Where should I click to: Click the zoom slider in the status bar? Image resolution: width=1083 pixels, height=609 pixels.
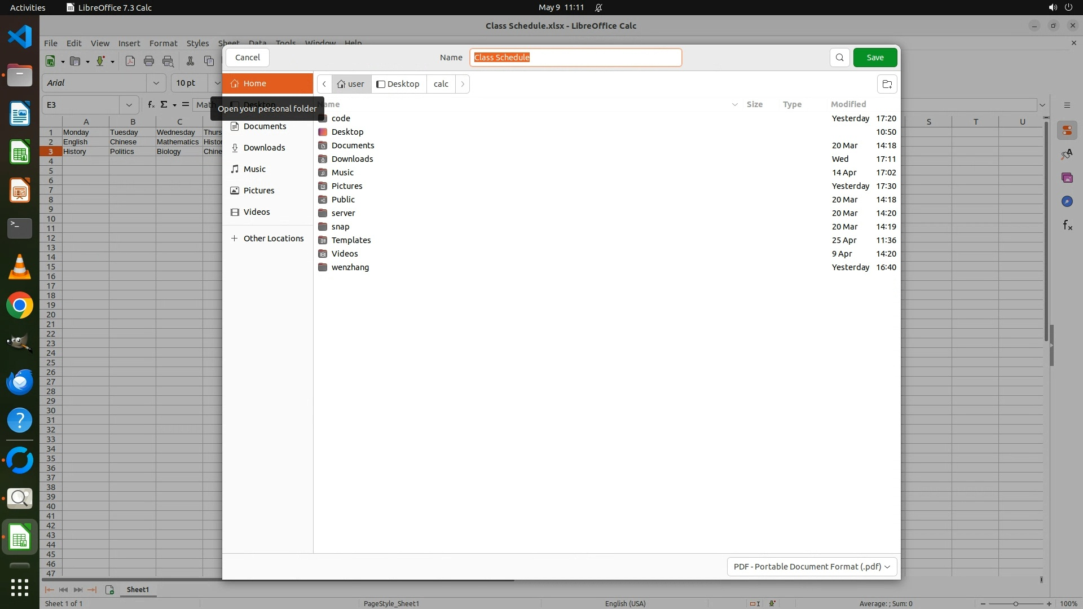(1015, 603)
